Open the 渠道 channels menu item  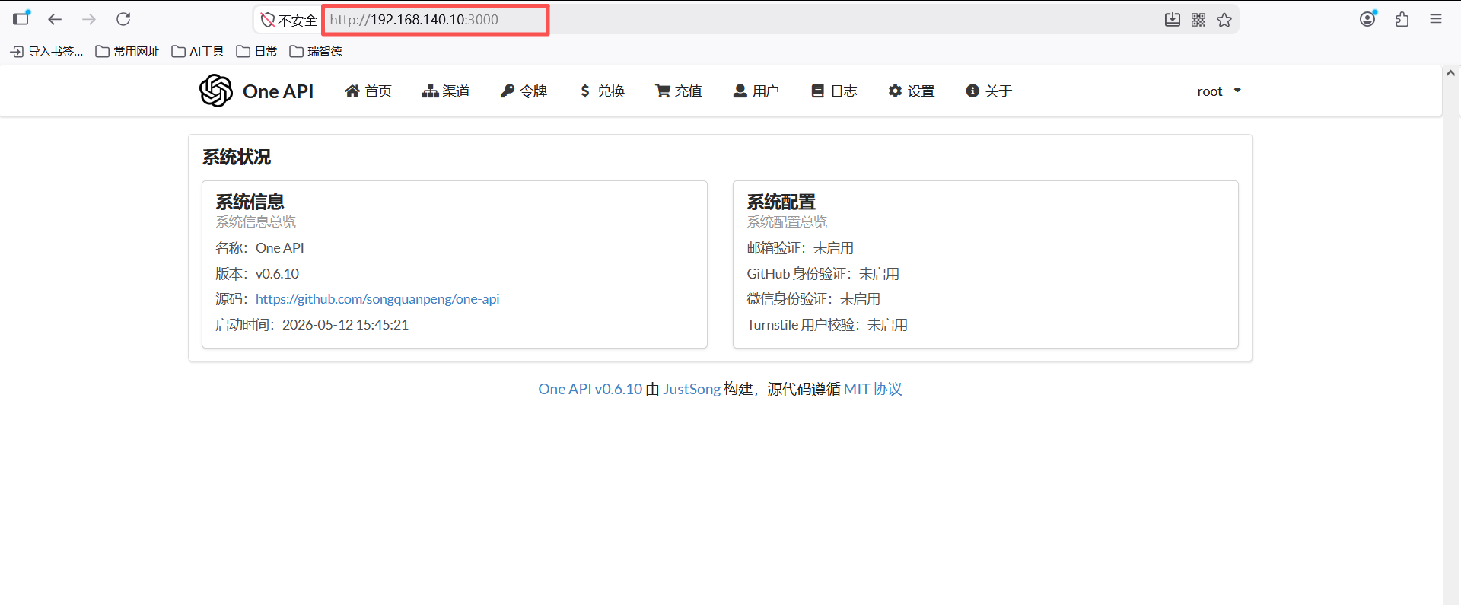coord(446,91)
